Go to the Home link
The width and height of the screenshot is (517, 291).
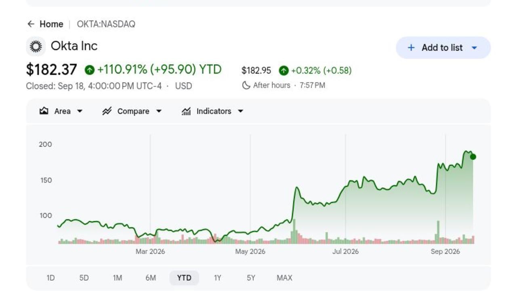coord(51,24)
